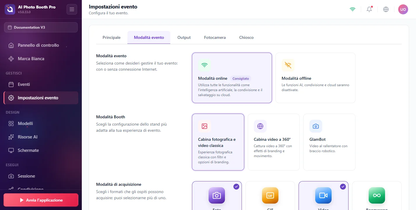Click the blue Video camcorder icon
The height and width of the screenshot is (210, 416).
[323, 195]
